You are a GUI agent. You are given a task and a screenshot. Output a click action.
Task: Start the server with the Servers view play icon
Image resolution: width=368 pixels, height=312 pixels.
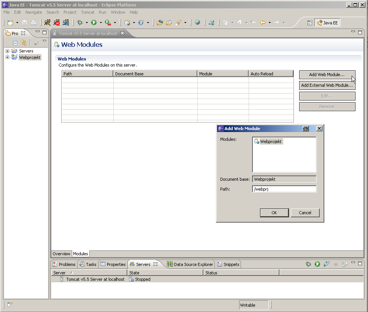pyautogui.click(x=317, y=264)
